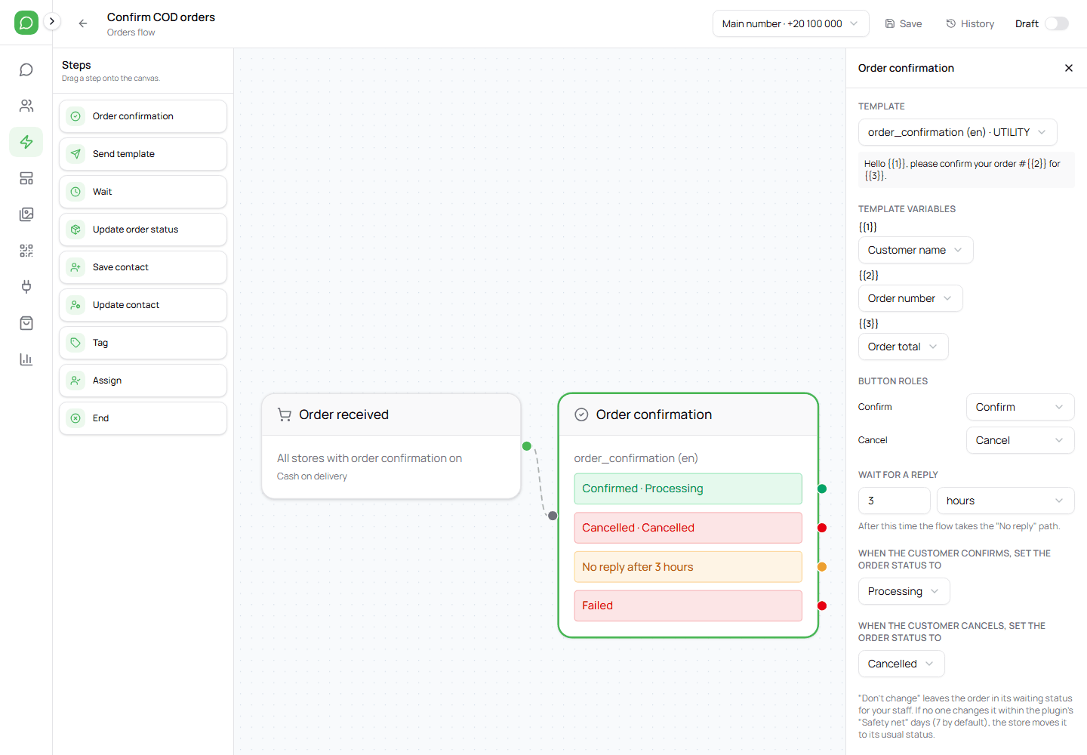The height and width of the screenshot is (755, 1087).
Task: Open the order_confirmation template dropdown
Action: coord(957,132)
